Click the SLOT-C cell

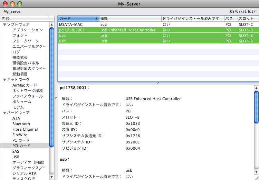click(x=246, y=24)
